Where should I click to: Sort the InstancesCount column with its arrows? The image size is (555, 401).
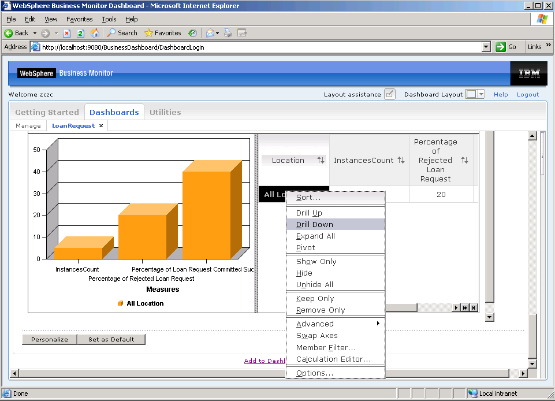coord(401,160)
